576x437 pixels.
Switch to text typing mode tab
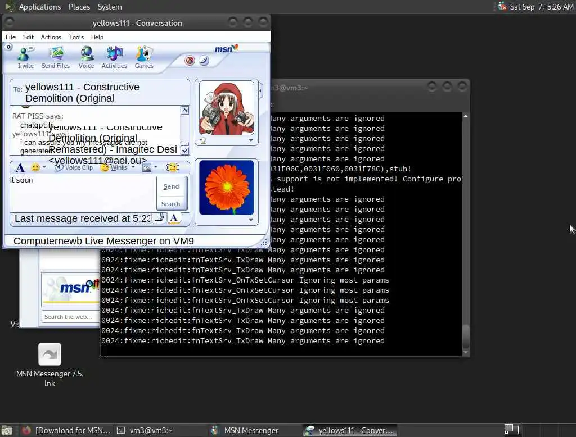pos(174,217)
